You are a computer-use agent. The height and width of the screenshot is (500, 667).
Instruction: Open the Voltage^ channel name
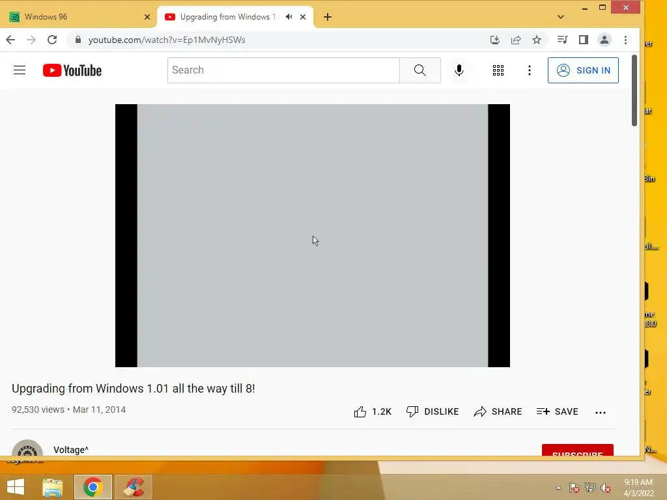pos(71,450)
